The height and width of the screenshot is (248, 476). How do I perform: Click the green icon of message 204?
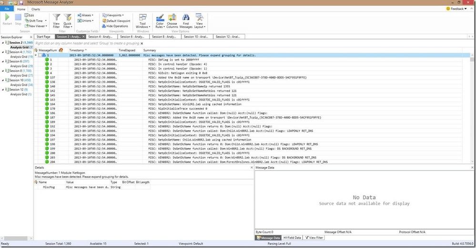[47, 162]
